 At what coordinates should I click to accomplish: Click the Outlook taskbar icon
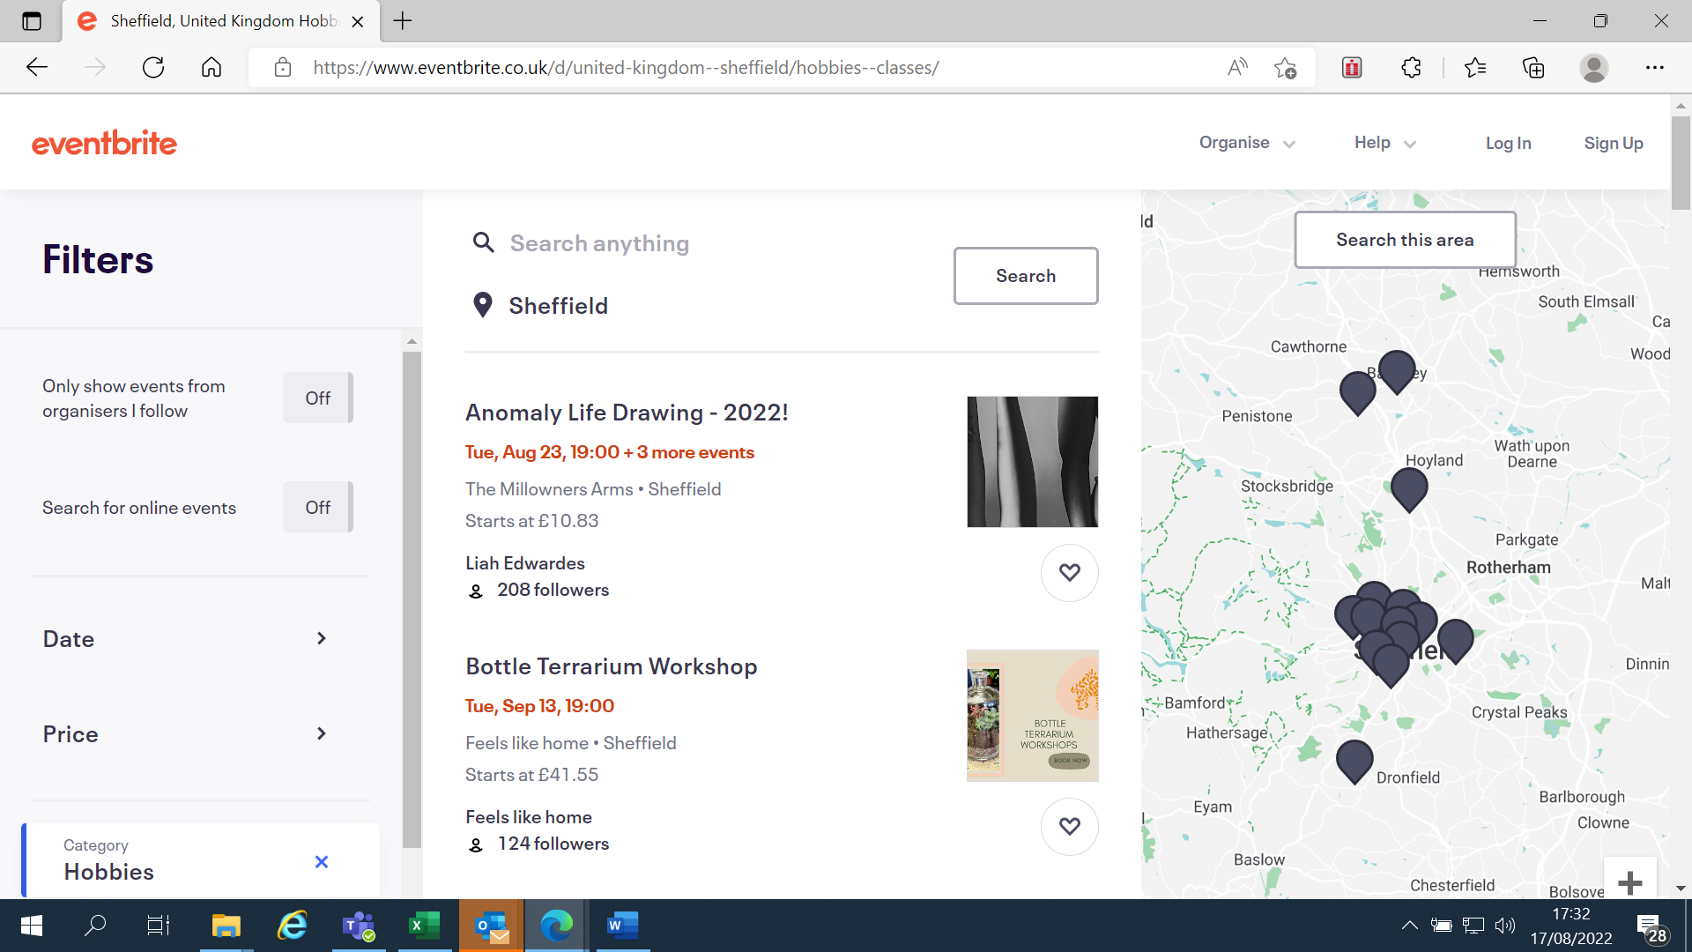click(x=492, y=926)
